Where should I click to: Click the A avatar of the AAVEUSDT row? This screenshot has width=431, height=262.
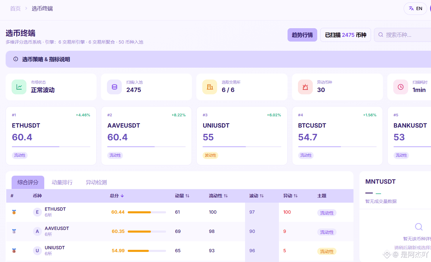pyautogui.click(x=37, y=231)
